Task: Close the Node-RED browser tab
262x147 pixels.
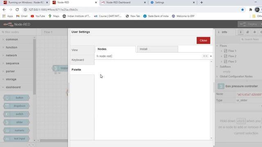Action: click(x=96, y=2)
